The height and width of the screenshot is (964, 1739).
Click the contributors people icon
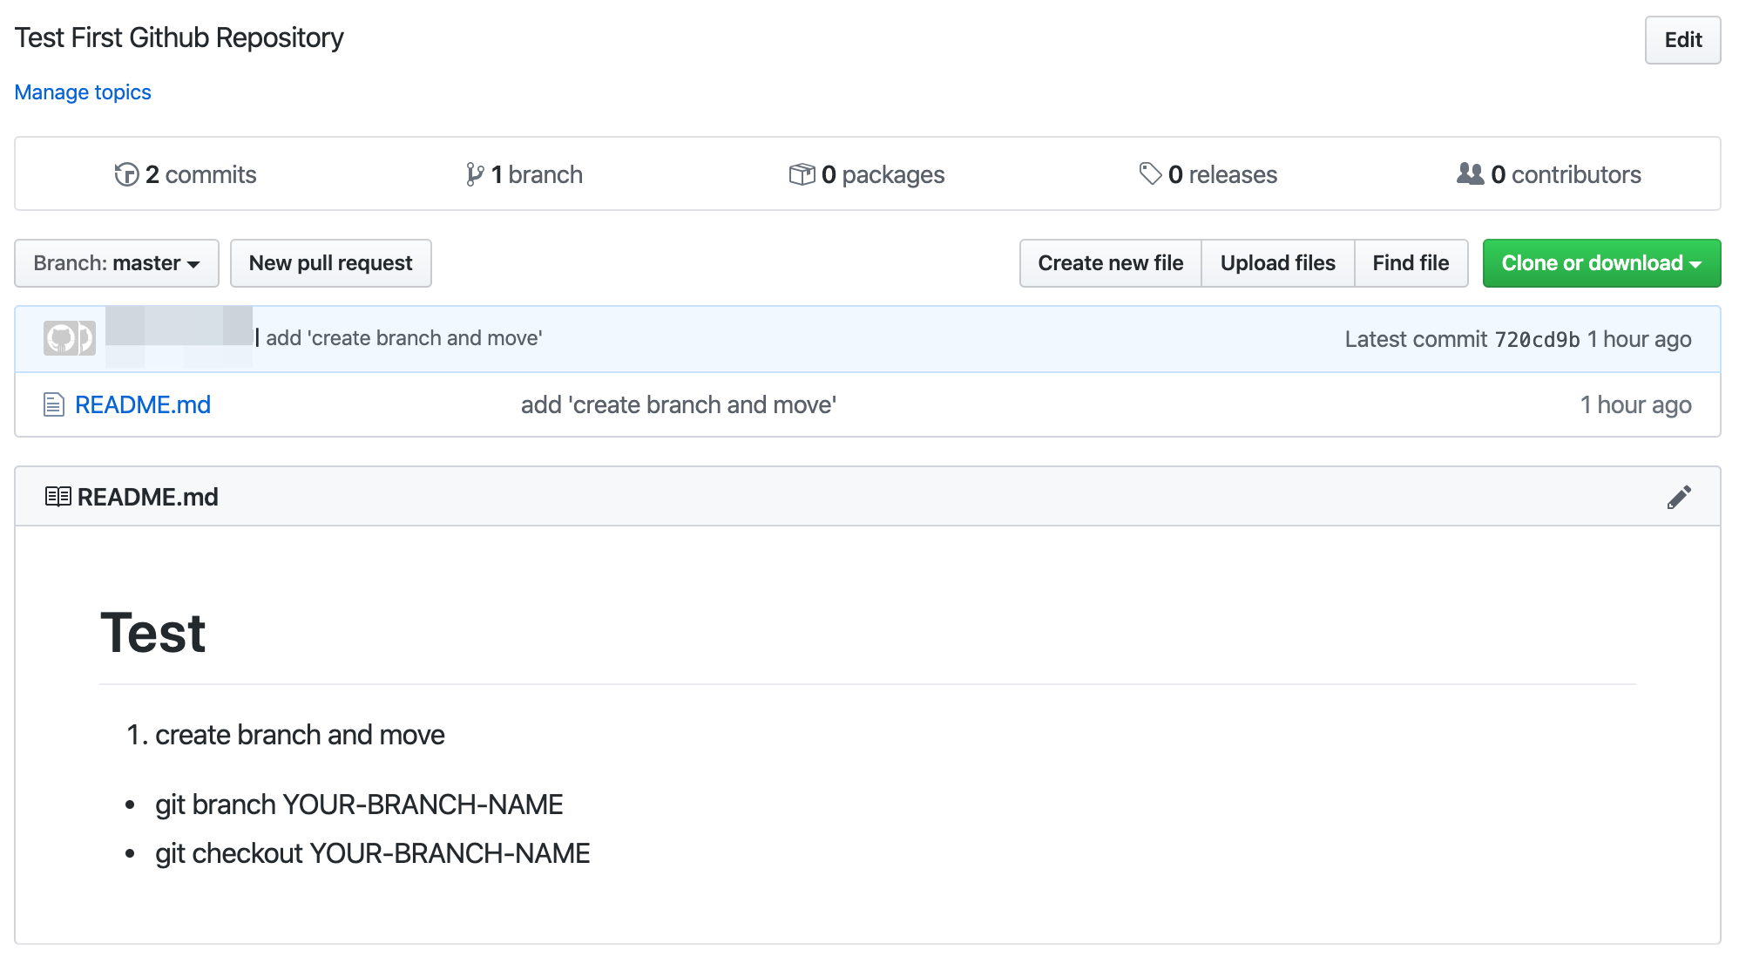click(1470, 173)
